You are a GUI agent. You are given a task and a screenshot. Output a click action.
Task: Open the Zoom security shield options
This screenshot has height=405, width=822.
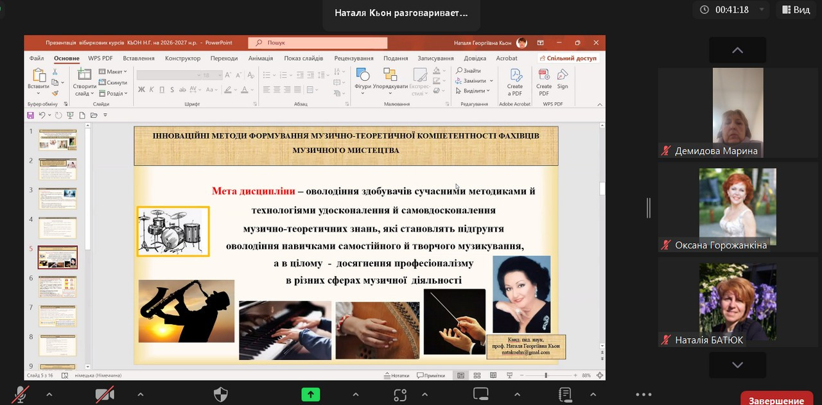click(x=220, y=395)
